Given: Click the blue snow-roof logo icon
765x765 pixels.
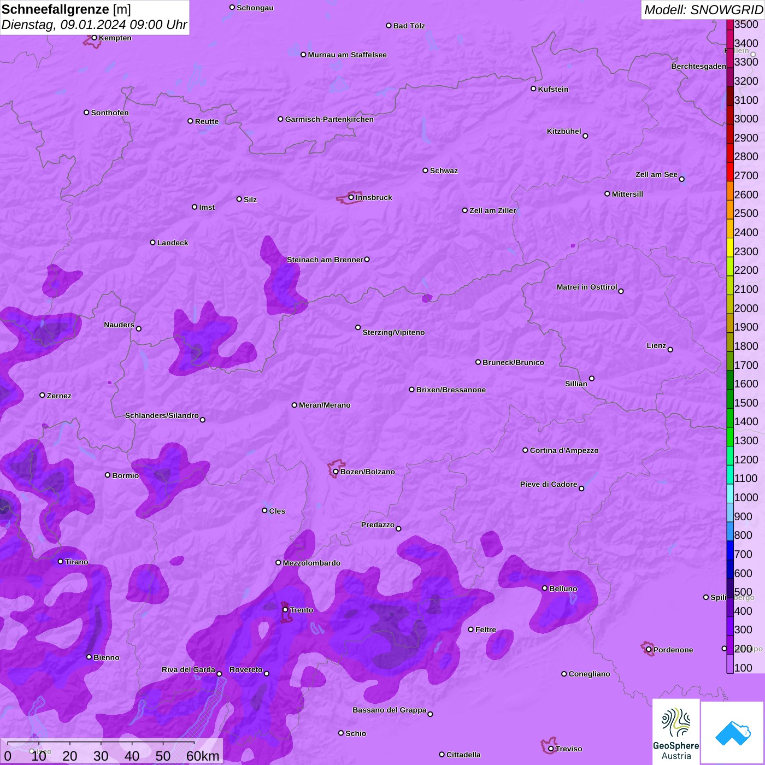Looking at the screenshot, I should 732,733.
